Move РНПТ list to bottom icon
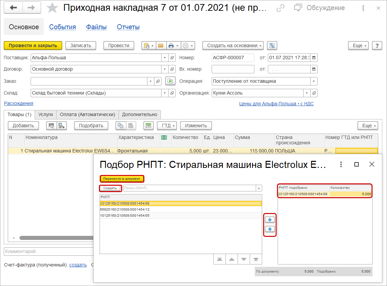The image size is (387, 286). click(256, 259)
